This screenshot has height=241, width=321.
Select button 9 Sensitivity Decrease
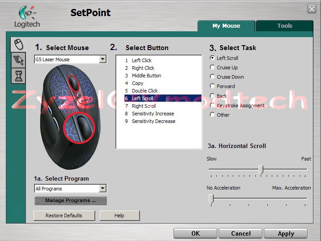point(163,121)
